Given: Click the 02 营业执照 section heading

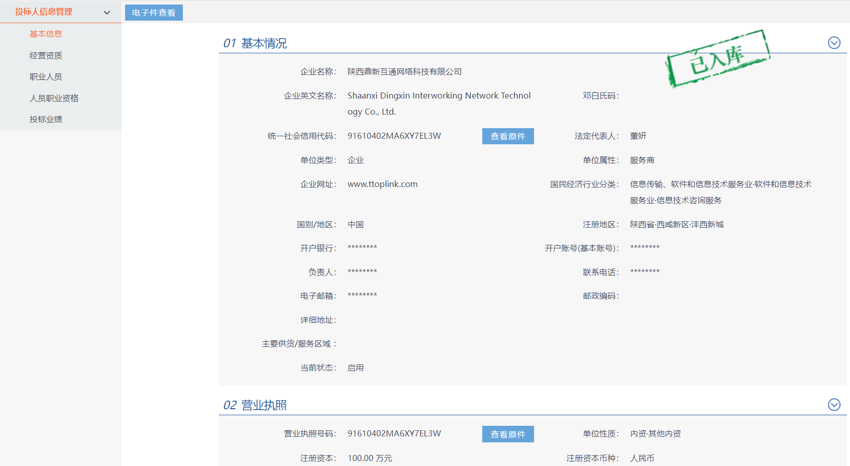Looking at the screenshot, I should point(255,405).
